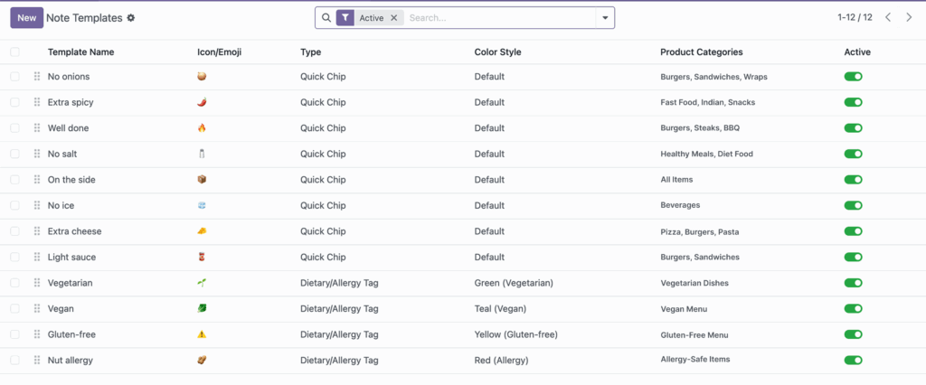Click drag handle of Light sauce row
Image resolution: width=926 pixels, height=385 pixels.
(x=36, y=258)
